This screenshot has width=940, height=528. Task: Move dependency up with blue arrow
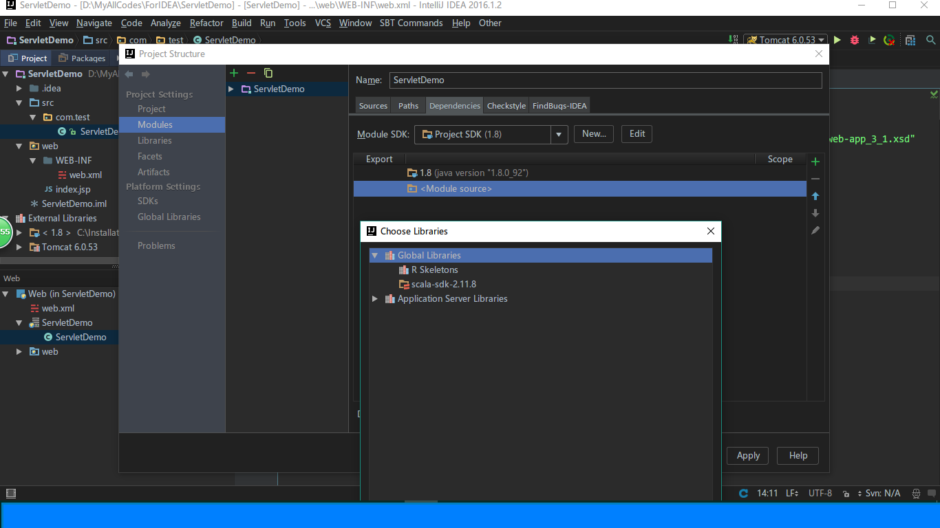[x=815, y=196]
